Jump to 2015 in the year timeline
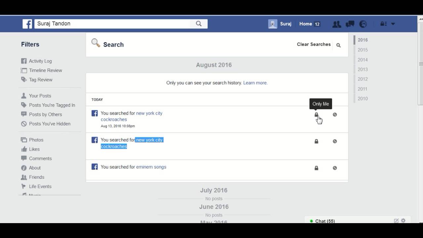This screenshot has width=423, height=238. click(x=363, y=50)
